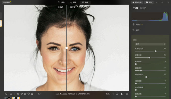Collapse the 眼睛 eyes section chevron
This screenshot has height=99, width=171.
pos(166,40)
